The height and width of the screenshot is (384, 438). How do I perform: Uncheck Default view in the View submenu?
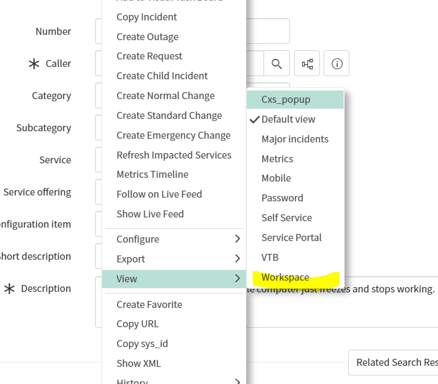pyautogui.click(x=288, y=119)
